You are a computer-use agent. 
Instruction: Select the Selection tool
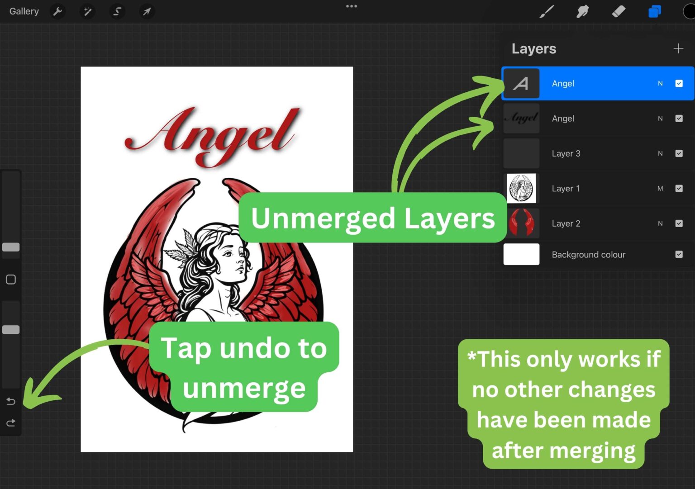[117, 11]
